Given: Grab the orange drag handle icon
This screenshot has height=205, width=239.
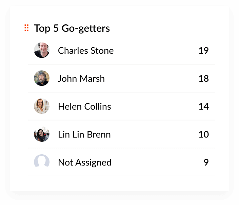Looking at the screenshot, I should [x=26, y=28].
